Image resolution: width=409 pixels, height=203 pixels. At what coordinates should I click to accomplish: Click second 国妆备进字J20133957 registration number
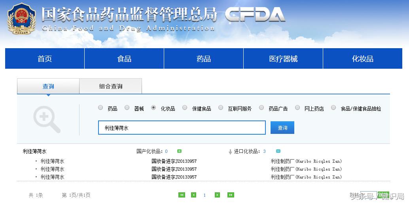tap(174, 169)
